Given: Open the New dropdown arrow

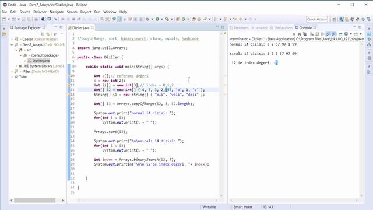Looking at the screenshot, I should [9, 19].
